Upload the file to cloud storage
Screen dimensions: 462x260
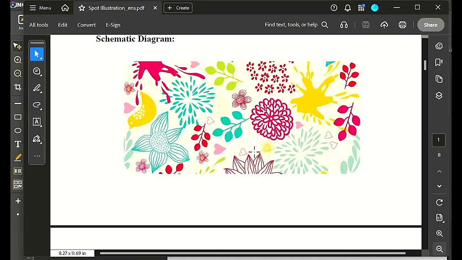384,25
